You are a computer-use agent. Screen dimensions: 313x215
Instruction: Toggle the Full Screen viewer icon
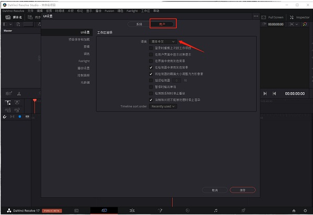point(263,18)
